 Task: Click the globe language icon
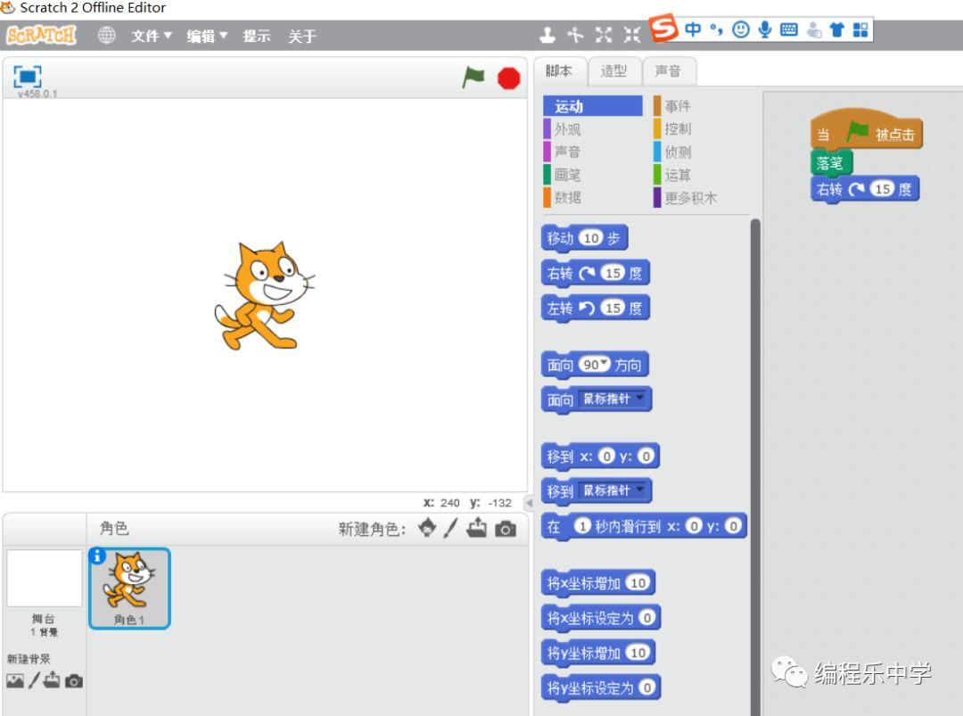tap(106, 35)
